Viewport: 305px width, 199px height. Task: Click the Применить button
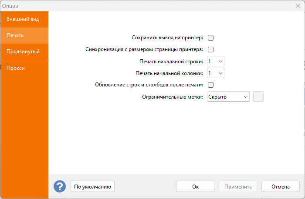coord(238,187)
